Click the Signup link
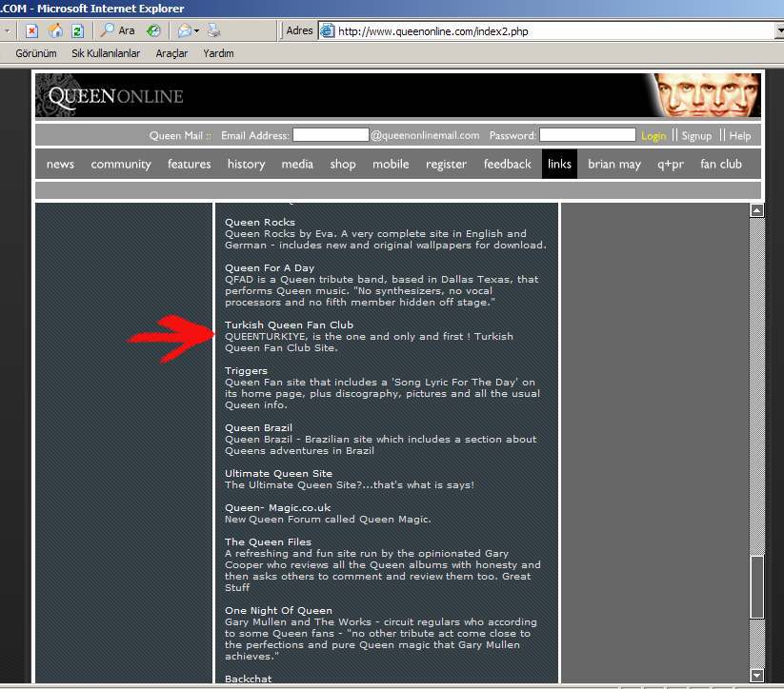 [x=696, y=136]
